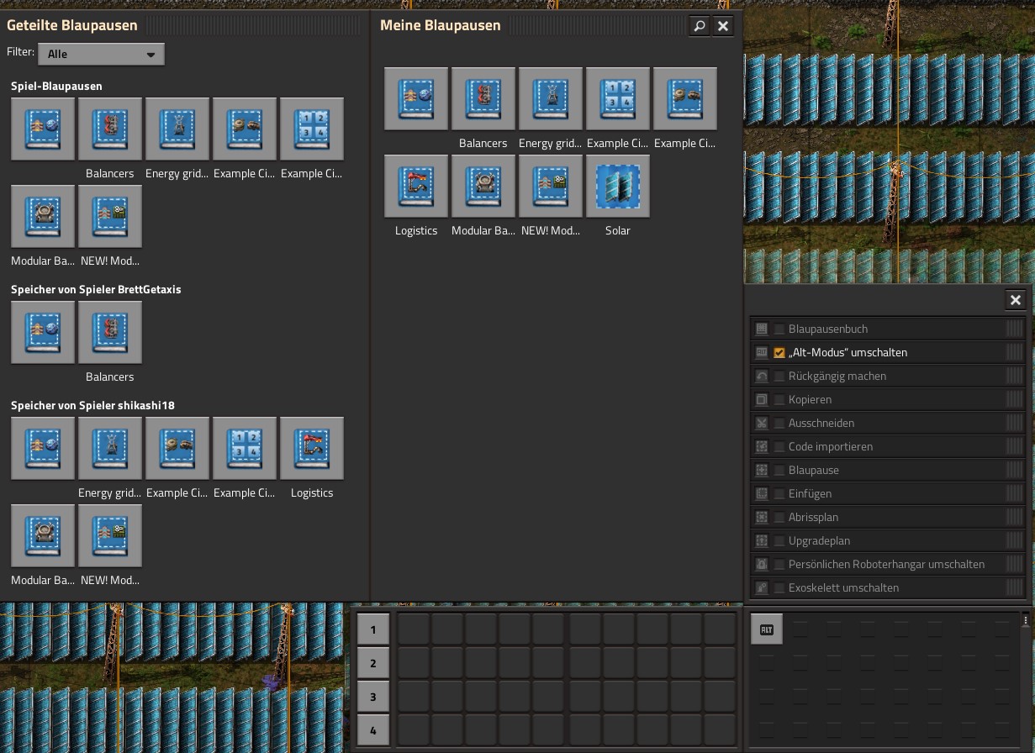Open the unlabeled book in Meine Blaupausen
Viewport: 1035px width, 753px height.
[416, 98]
